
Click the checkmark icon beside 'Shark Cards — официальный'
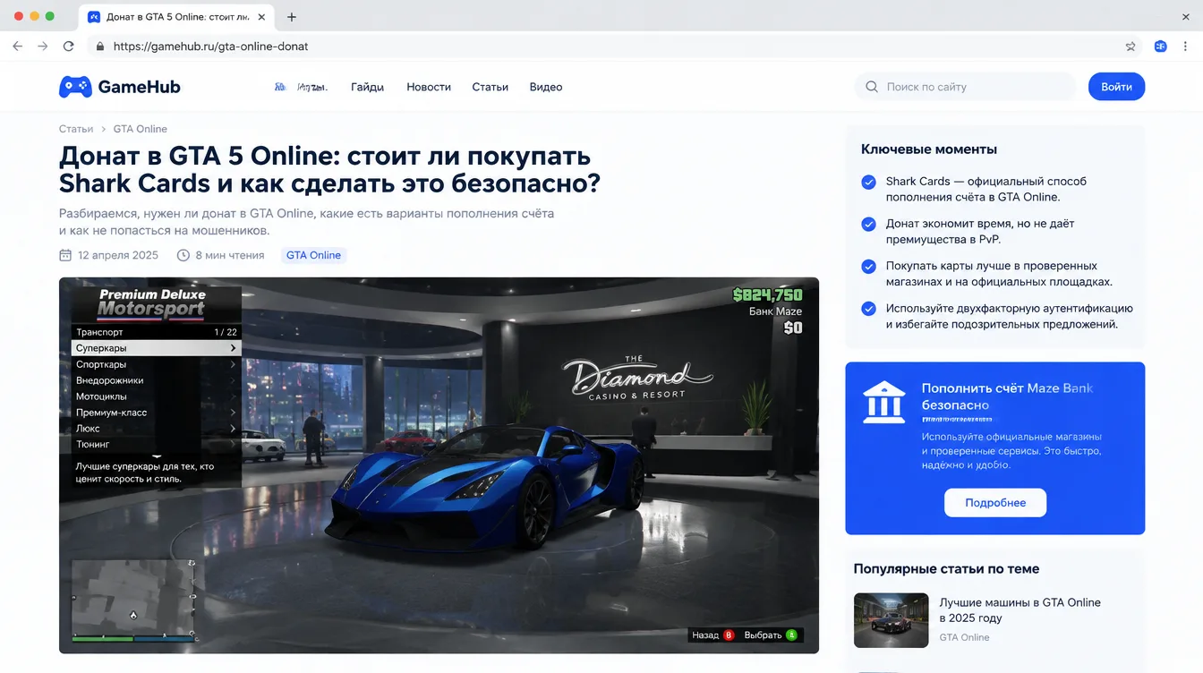[868, 182]
